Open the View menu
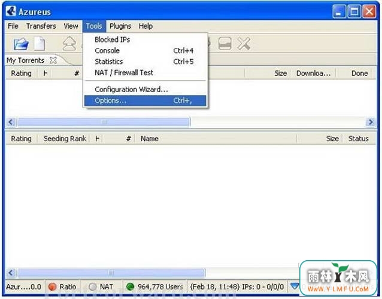Screen dimensions: 382x299 pos(71,26)
